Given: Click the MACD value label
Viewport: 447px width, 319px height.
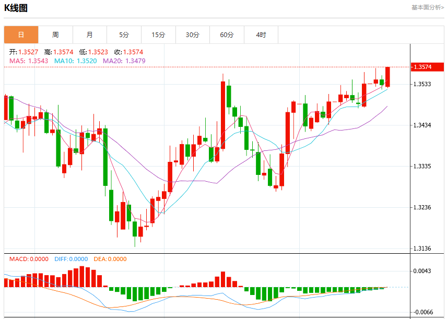Looking at the screenshot, I should [29, 259].
